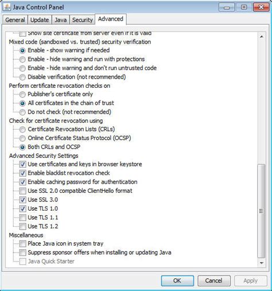Switch to the Security tab
Image resolution: width=272 pixels, height=291 pixels.
(x=82, y=20)
